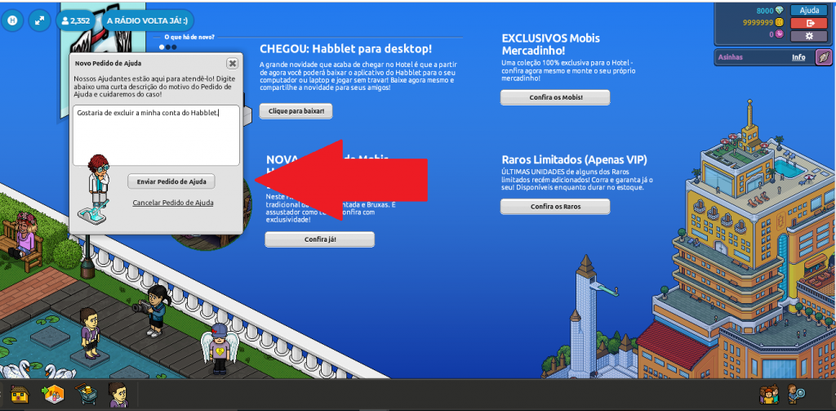Click the Cancelar Pedido de Ajuda link
This screenshot has height=411, width=836.
pos(173,203)
